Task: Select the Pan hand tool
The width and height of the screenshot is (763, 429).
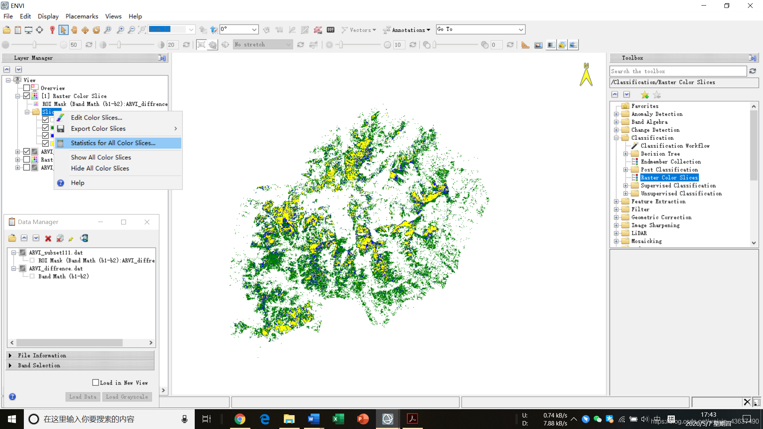Action: (74, 30)
